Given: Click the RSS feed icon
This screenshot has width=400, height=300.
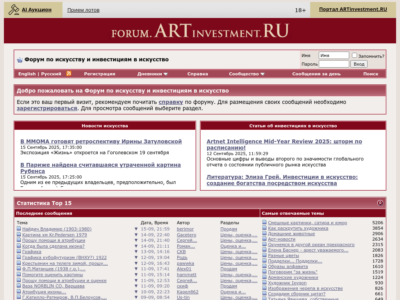Looking at the screenshot, I should coord(69,73).
